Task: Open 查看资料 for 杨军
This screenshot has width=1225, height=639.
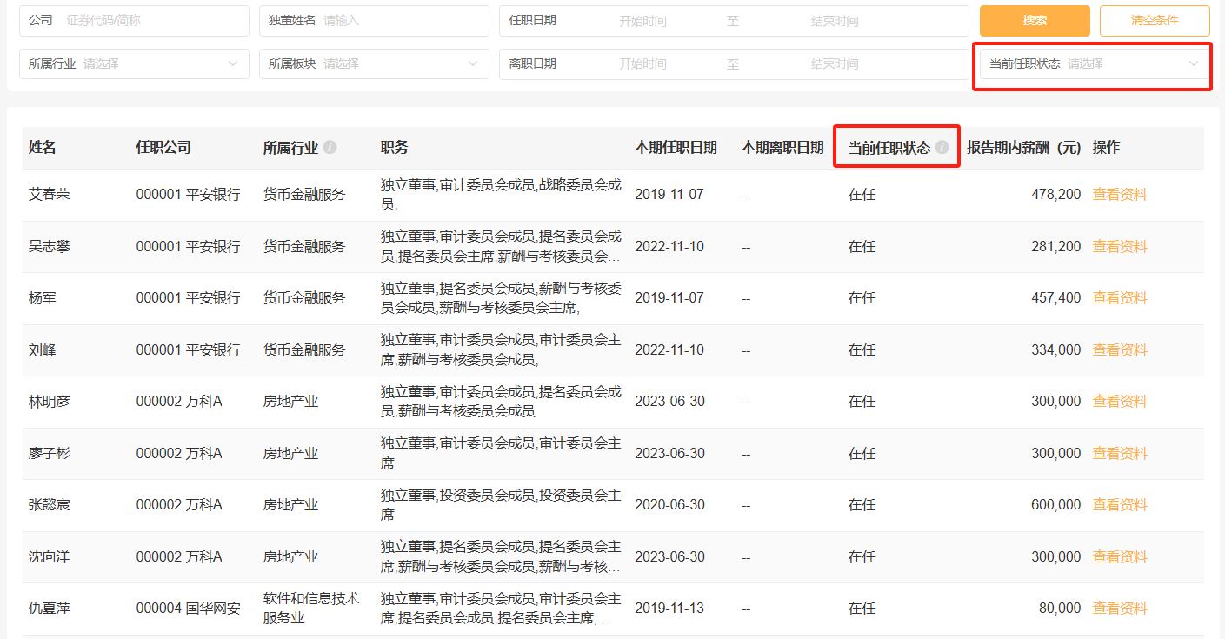Action: tap(1120, 298)
